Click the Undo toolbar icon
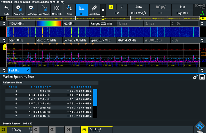 [6, 10]
